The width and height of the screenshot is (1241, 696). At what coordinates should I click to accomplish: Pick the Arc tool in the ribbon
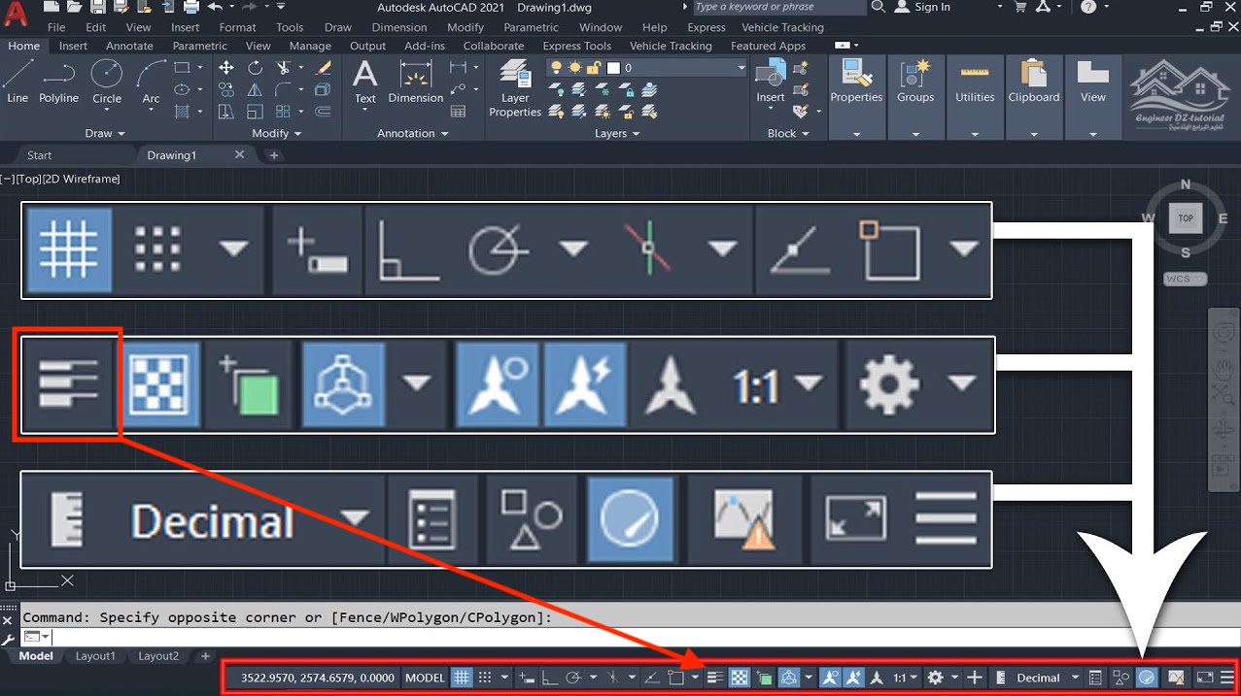pyautogui.click(x=151, y=82)
